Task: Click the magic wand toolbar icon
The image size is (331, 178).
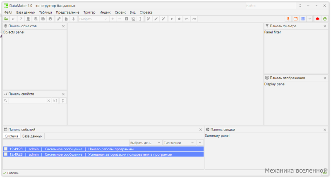Action: click(x=149, y=19)
